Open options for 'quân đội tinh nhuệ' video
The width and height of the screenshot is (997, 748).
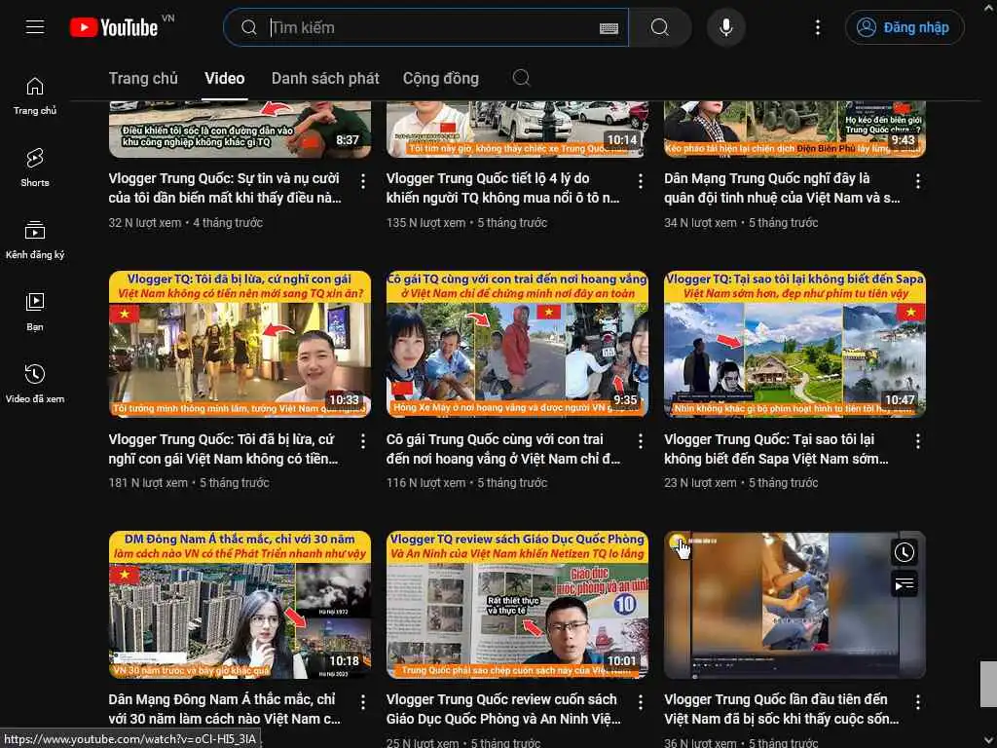tap(917, 181)
